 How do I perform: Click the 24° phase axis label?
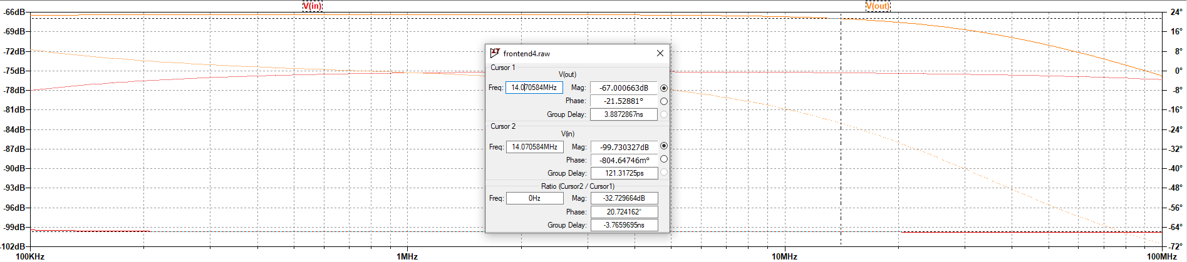tap(1176, 12)
